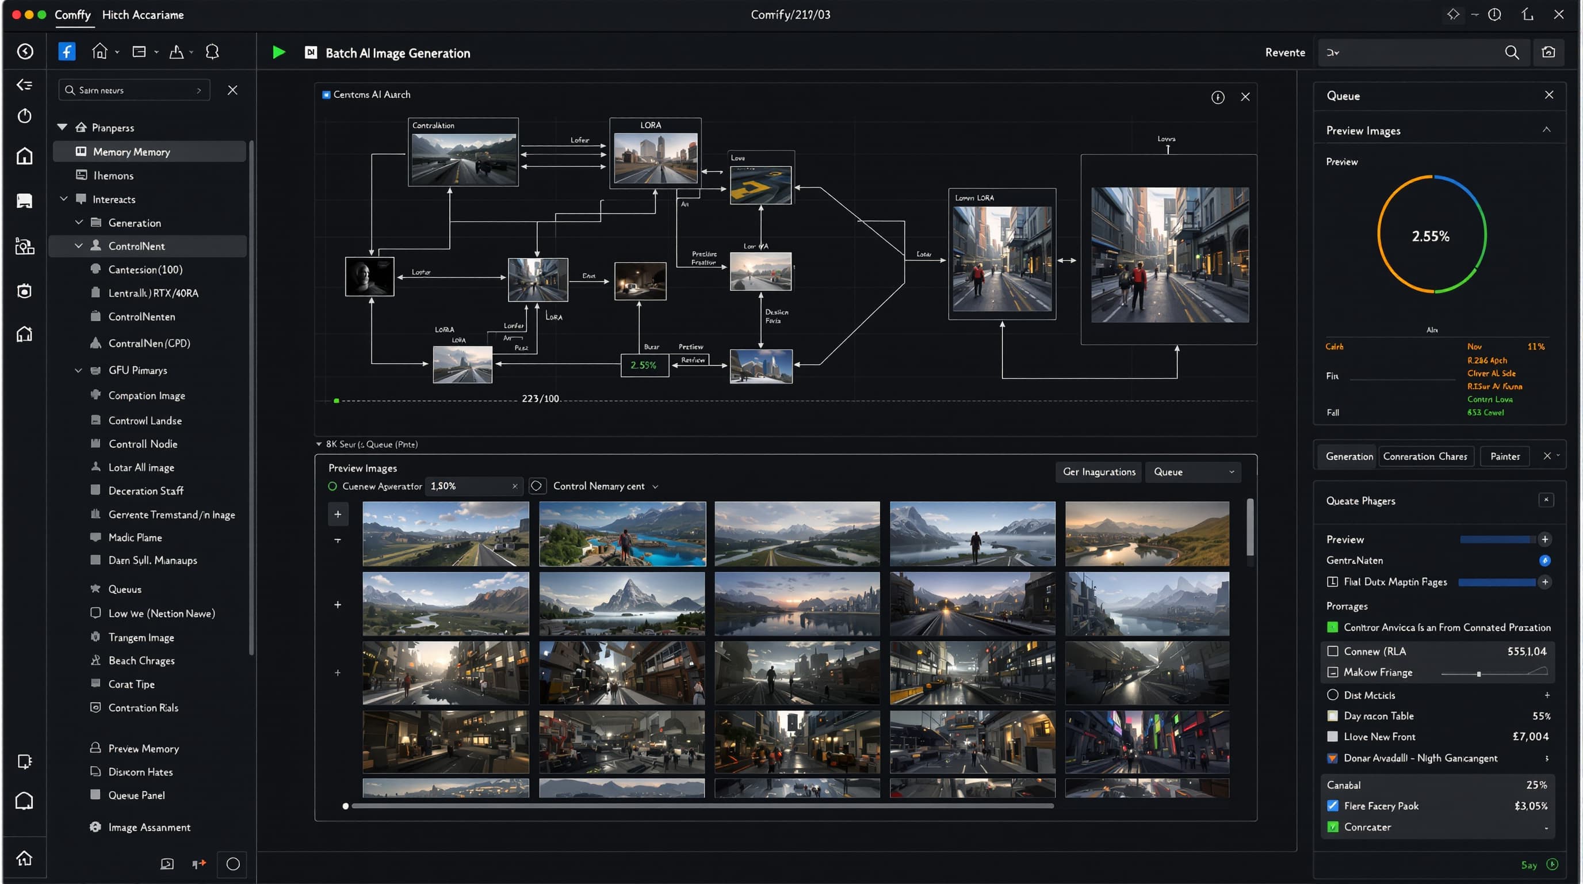Click the Ger Inagurations button
This screenshot has height=884, width=1583.
click(1099, 471)
